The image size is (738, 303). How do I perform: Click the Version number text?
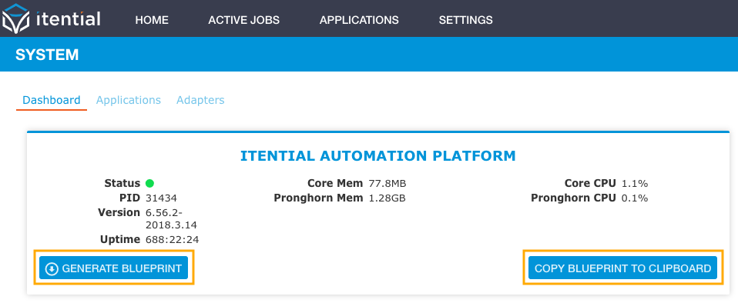pos(171,218)
